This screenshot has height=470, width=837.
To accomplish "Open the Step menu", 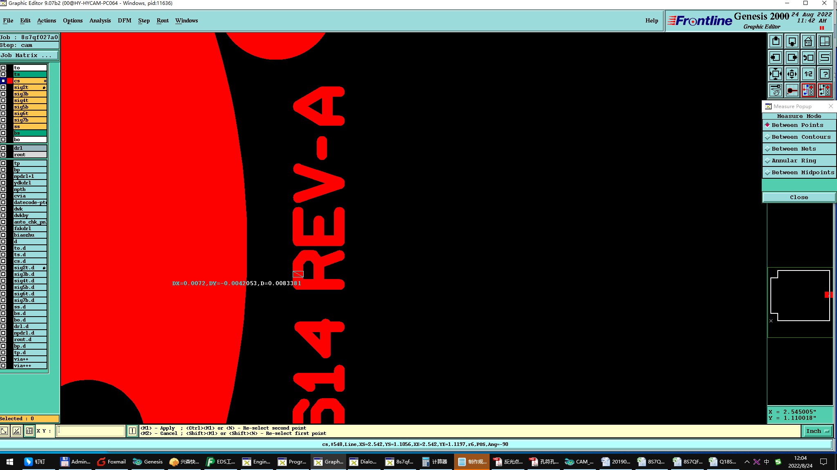I will [x=144, y=21].
